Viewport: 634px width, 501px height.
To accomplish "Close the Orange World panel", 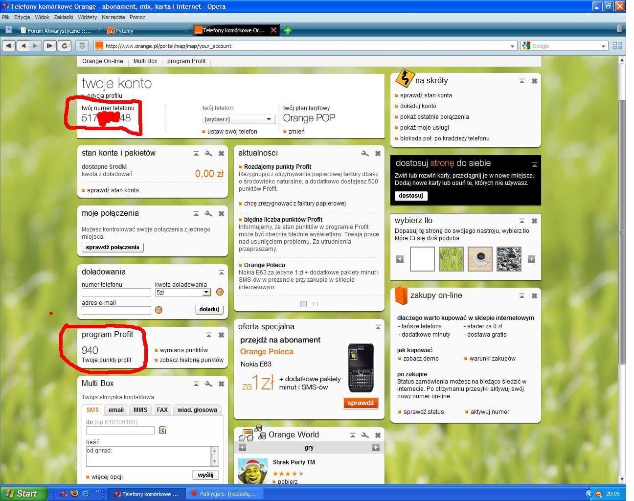I will tap(378, 435).
